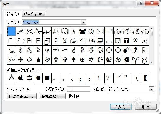The width and height of the screenshot is (161, 114).
Task: Choose the eyeglasses symbol
Action: [x=47, y=31]
